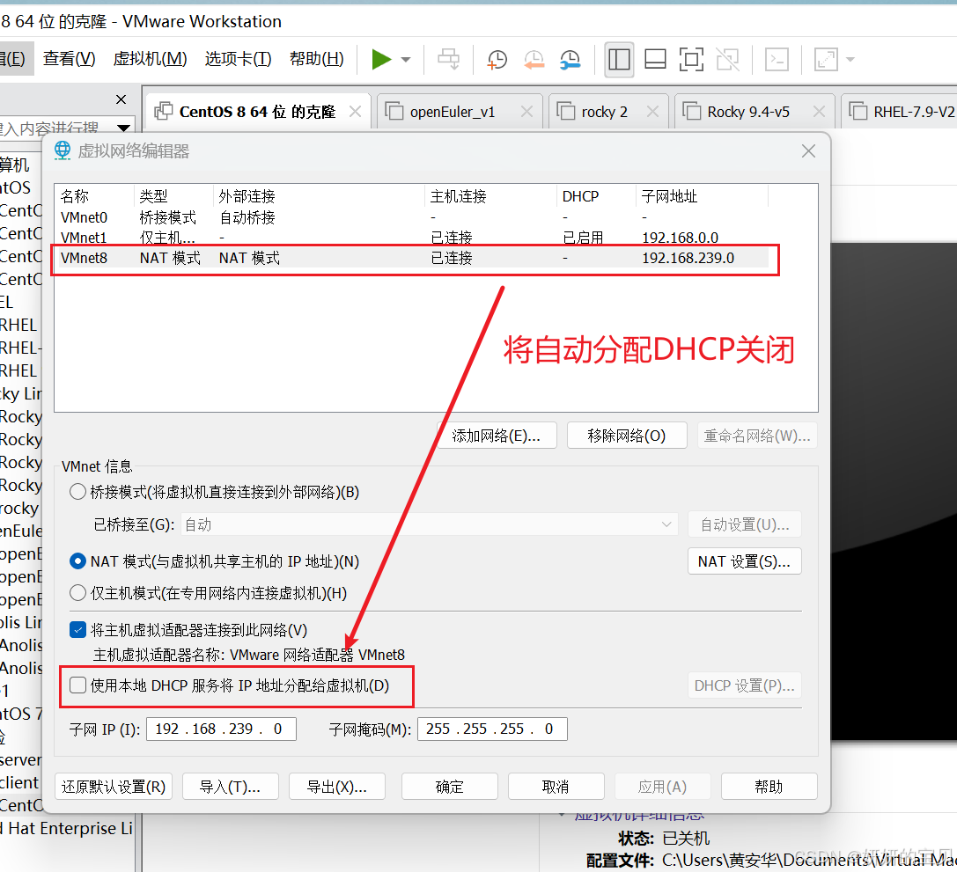This screenshot has width=957, height=872.
Task: Open the power options dropdown arrow
Action: pos(406,60)
